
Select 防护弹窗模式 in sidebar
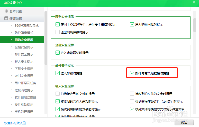[24, 33]
